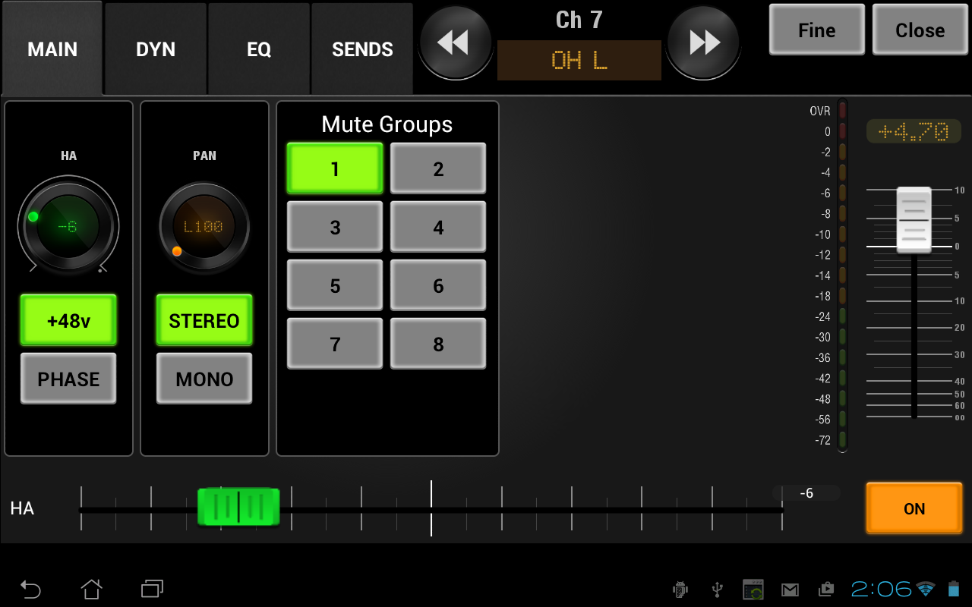Click the PAN knob showing L100

pyautogui.click(x=204, y=226)
